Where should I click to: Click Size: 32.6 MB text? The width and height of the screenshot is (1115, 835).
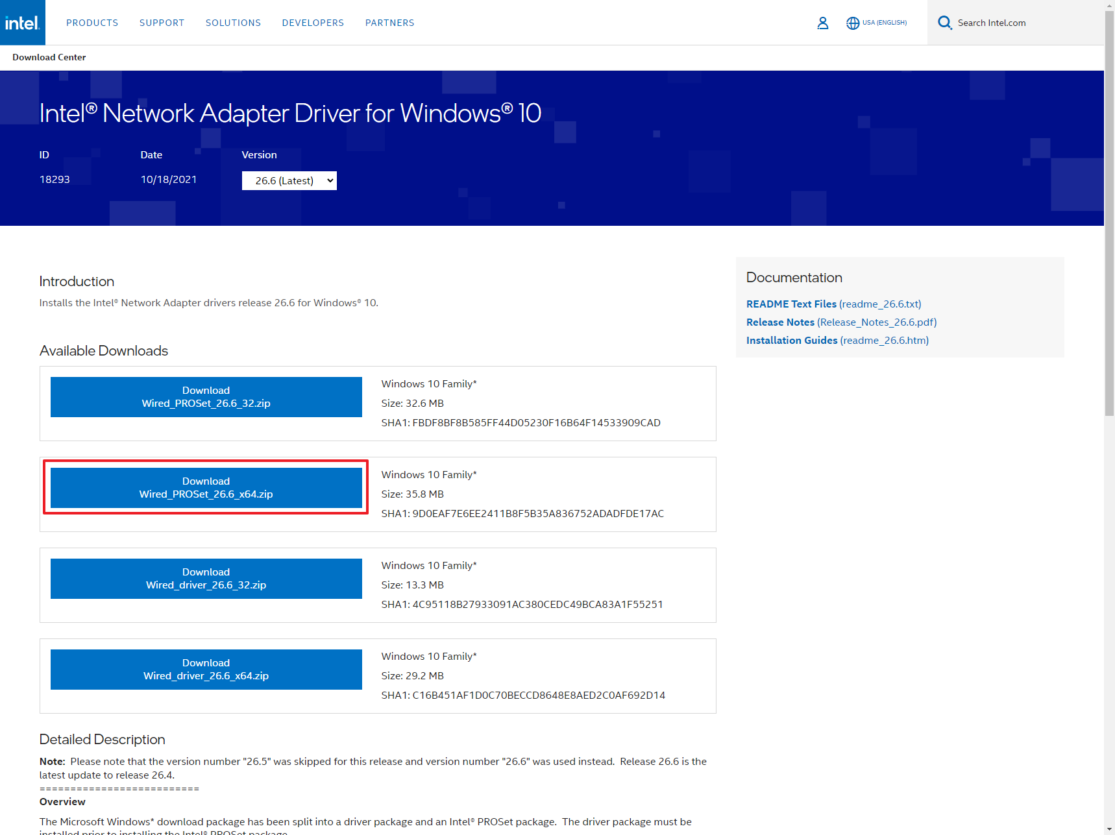pyautogui.click(x=413, y=403)
